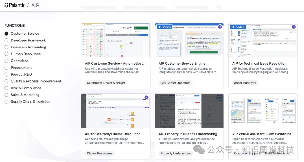The image size is (304, 162).
Task: Click the FUNCTIONS sidebar heading
Action: [x=15, y=26]
